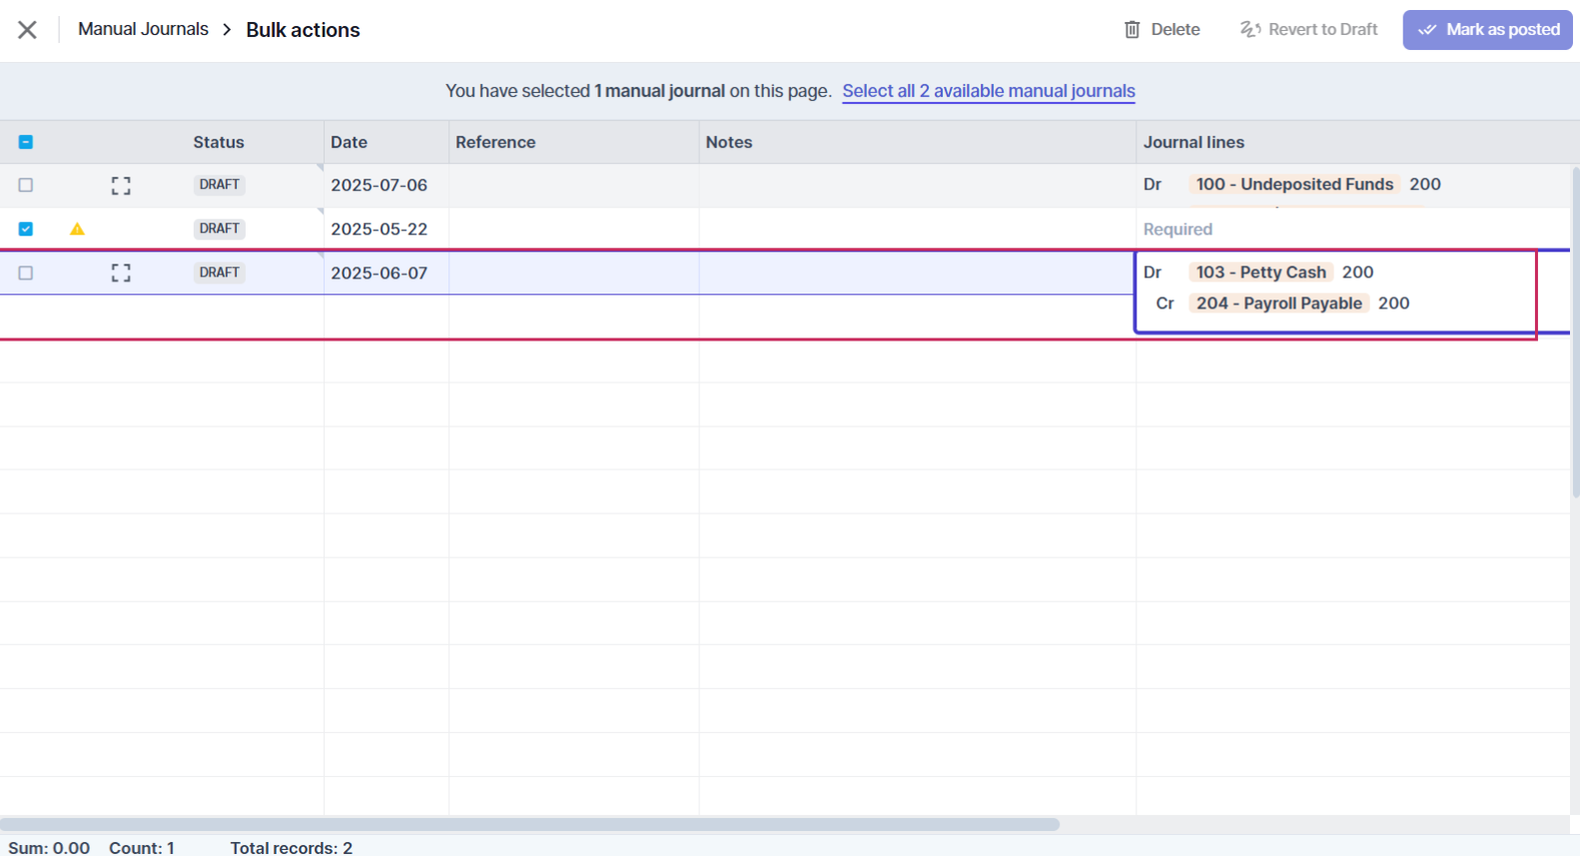This screenshot has width=1580, height=856.
Task: Click the Required journal lines cell
Action: (x=1353, y=229)
